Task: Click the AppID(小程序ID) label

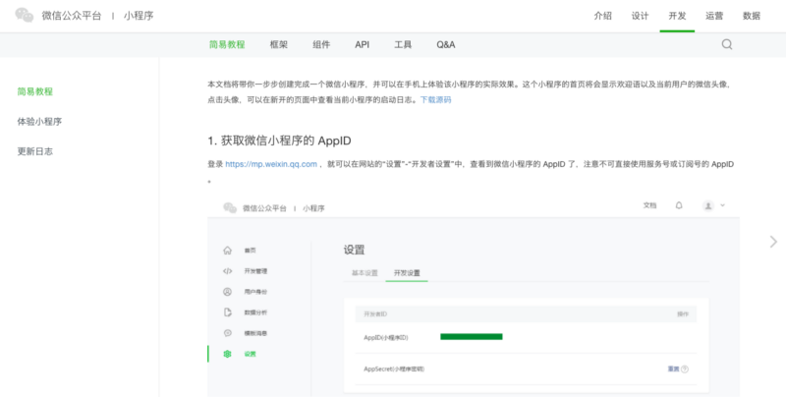Action: tap(386, 337)
